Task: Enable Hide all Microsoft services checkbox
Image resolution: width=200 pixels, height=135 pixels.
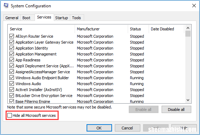Action: coord(9,115)
